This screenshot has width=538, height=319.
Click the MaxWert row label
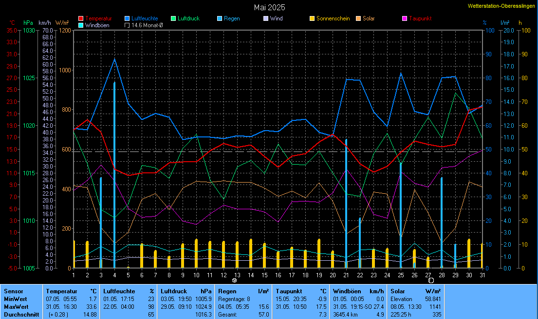click(x=16, y=307)
